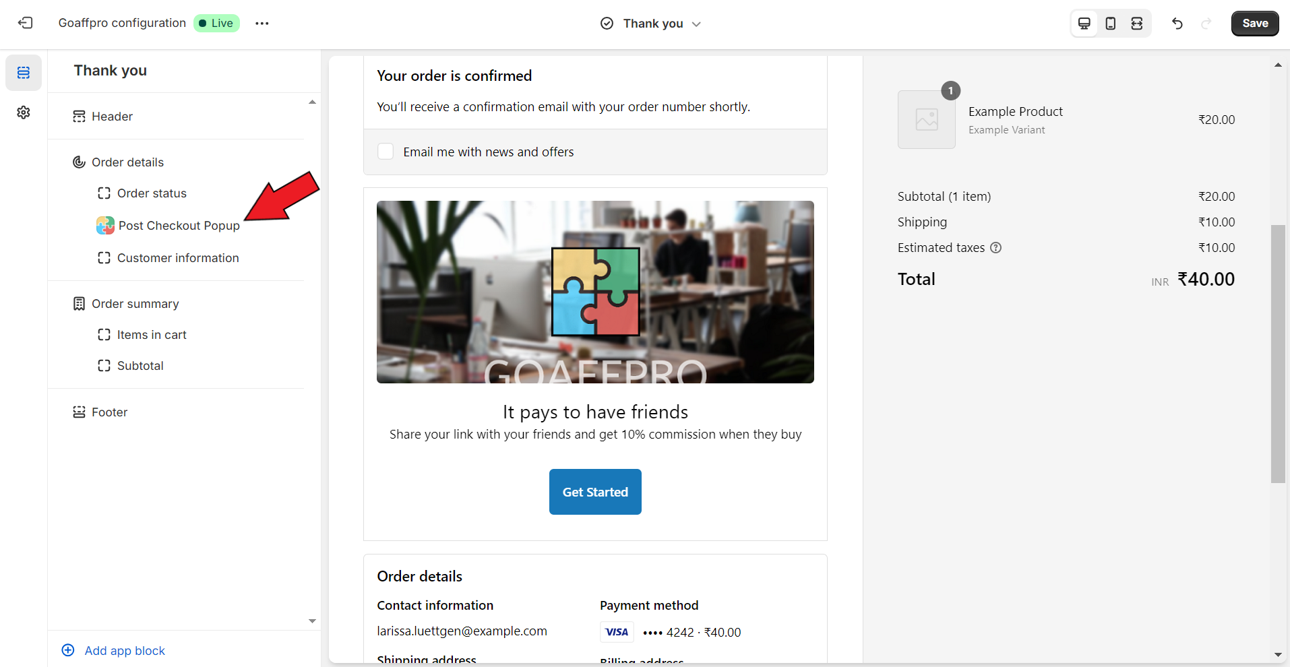Toggle fullscreen preview icon
1290x667 pixels.
click(1136, 24)
